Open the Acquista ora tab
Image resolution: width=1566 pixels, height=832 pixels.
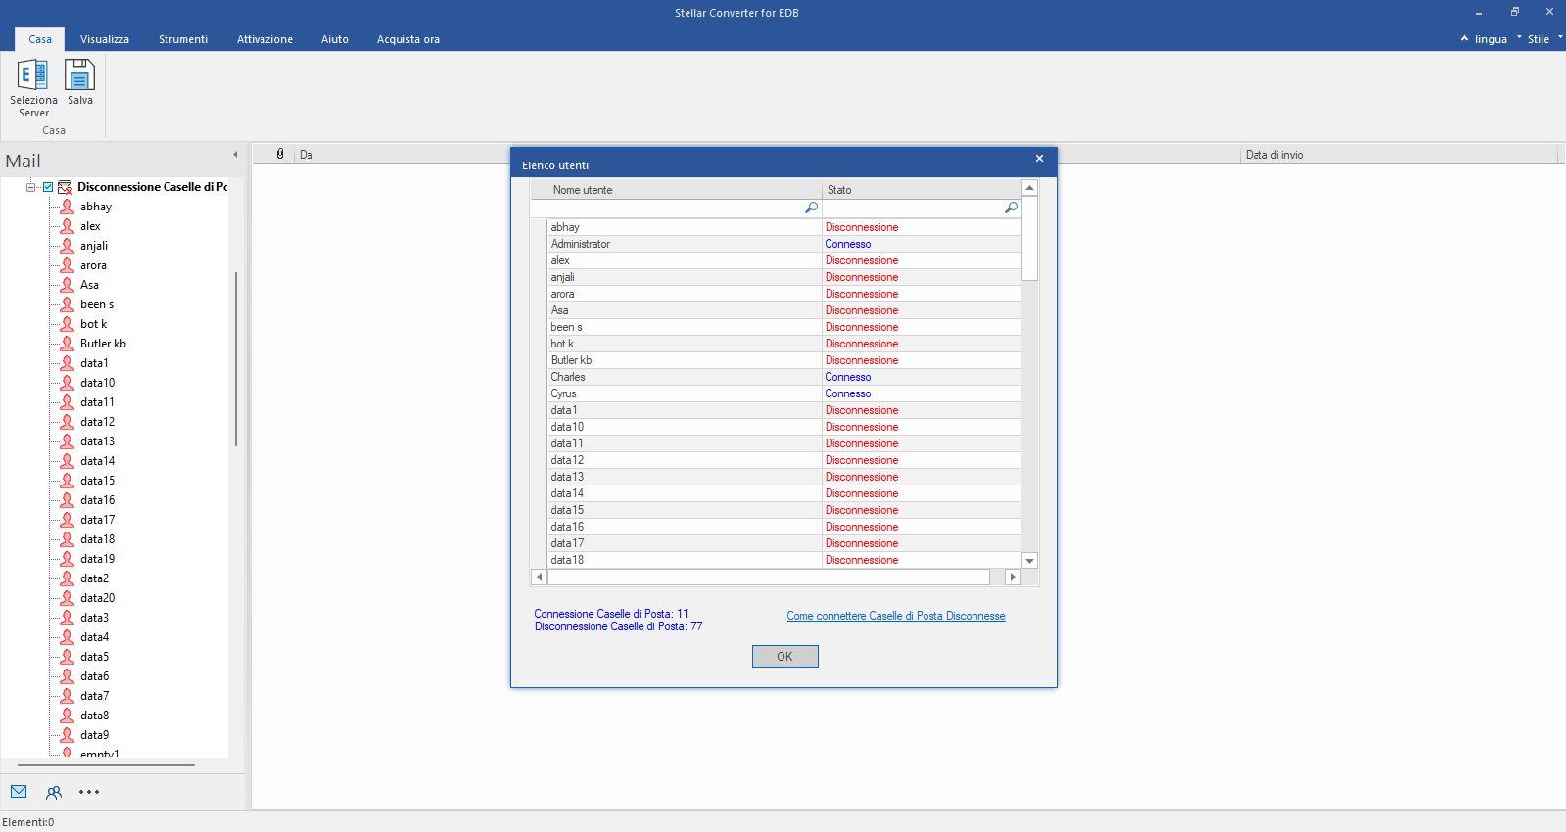[408, 39]
